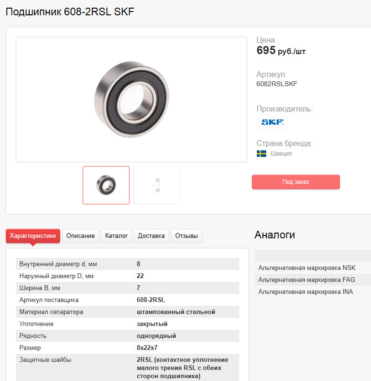Open the Доставка tab

tap(151, 235)
